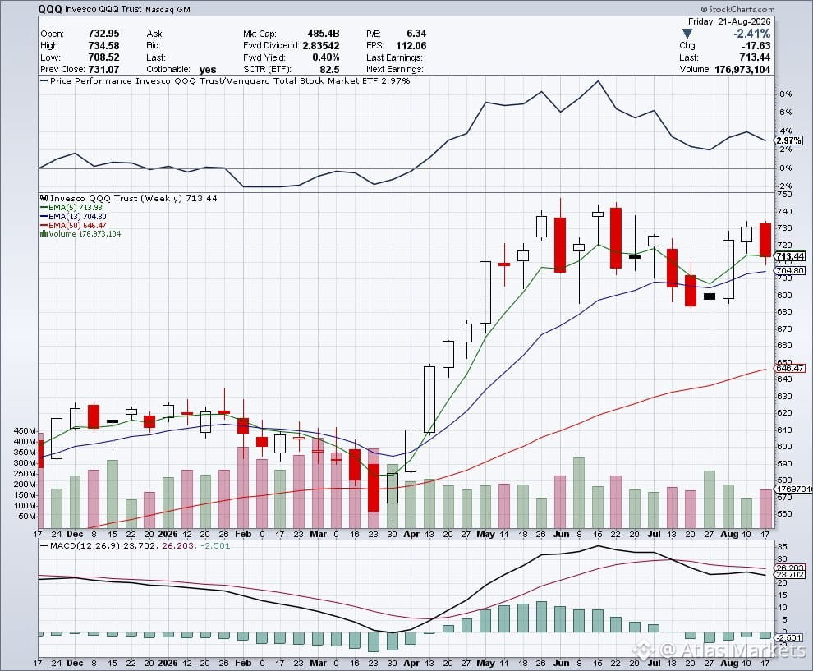Click the Open value '732.95'
The height and width of the screenshot is (671, 813).
click(103, 33)
